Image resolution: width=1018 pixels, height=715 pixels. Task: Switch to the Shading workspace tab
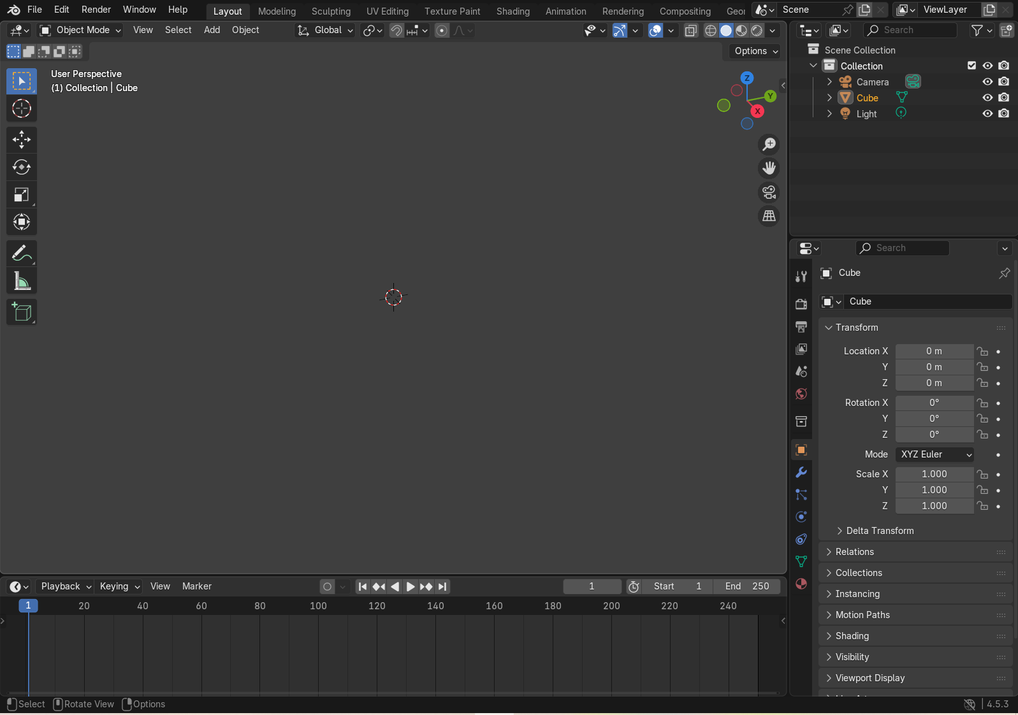513,11
